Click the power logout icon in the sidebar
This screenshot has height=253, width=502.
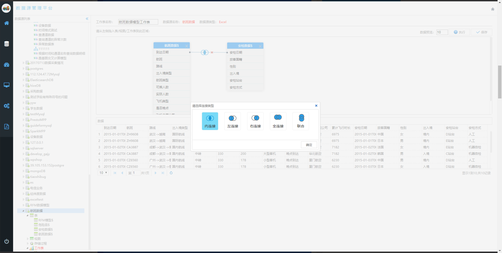(x=7, y=241)
